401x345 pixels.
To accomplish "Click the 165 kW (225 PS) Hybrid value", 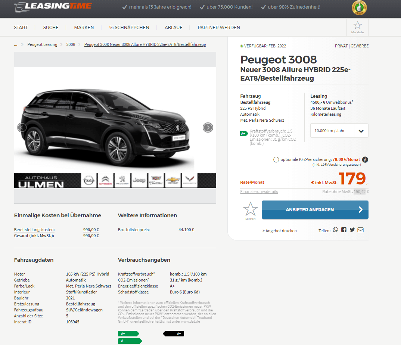I will 87,274.
